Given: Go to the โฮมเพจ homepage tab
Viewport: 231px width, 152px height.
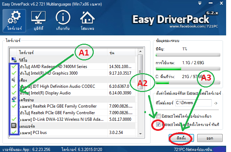Looking at the screenshot, I should tap(87, 21).
